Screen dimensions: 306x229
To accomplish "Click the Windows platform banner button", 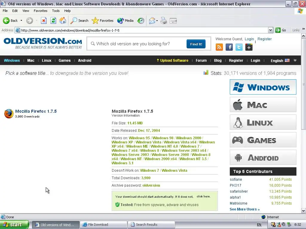I will 263,87.
